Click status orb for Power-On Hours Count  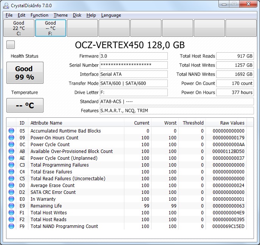tap(11, 137)
